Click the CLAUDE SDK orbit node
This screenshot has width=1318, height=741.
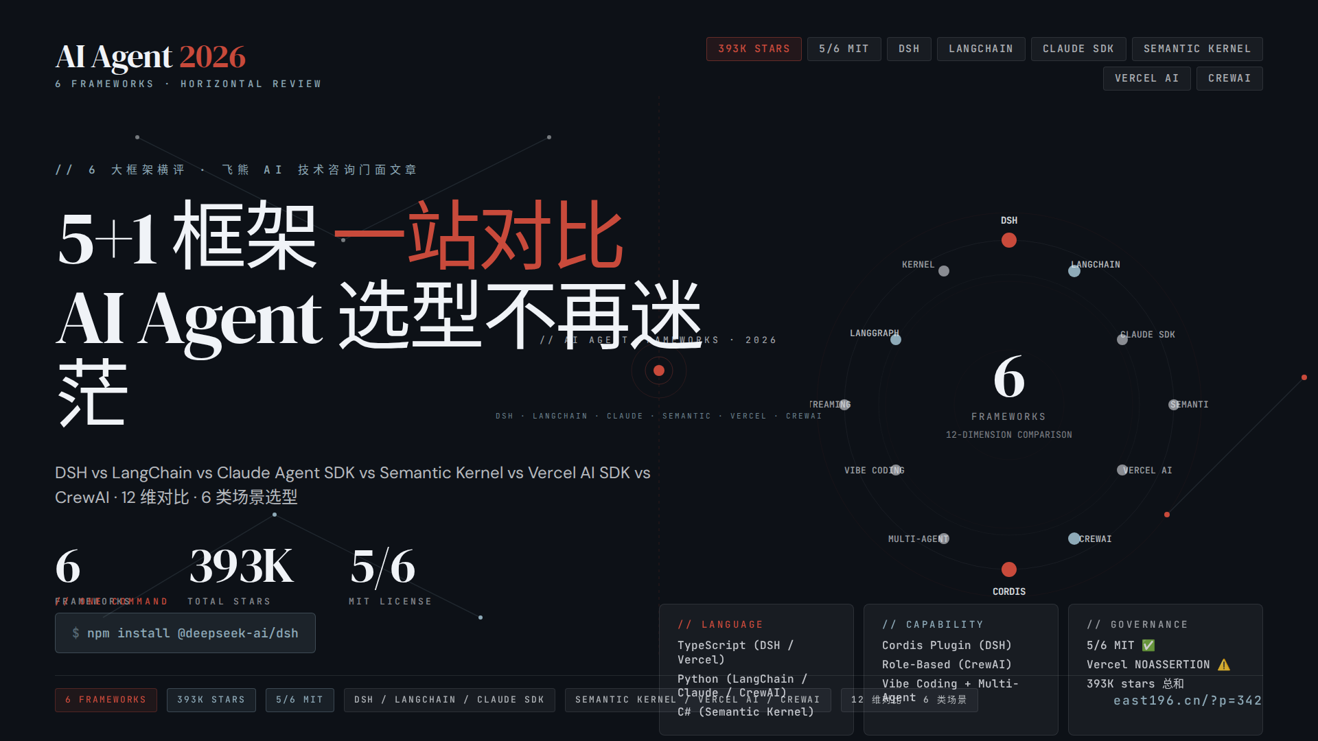coord(1122,340)
